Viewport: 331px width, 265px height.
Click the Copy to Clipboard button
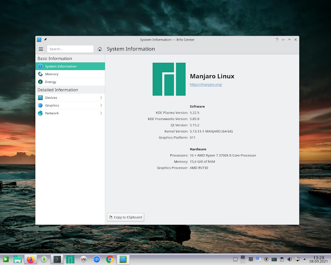coord(125,217)
